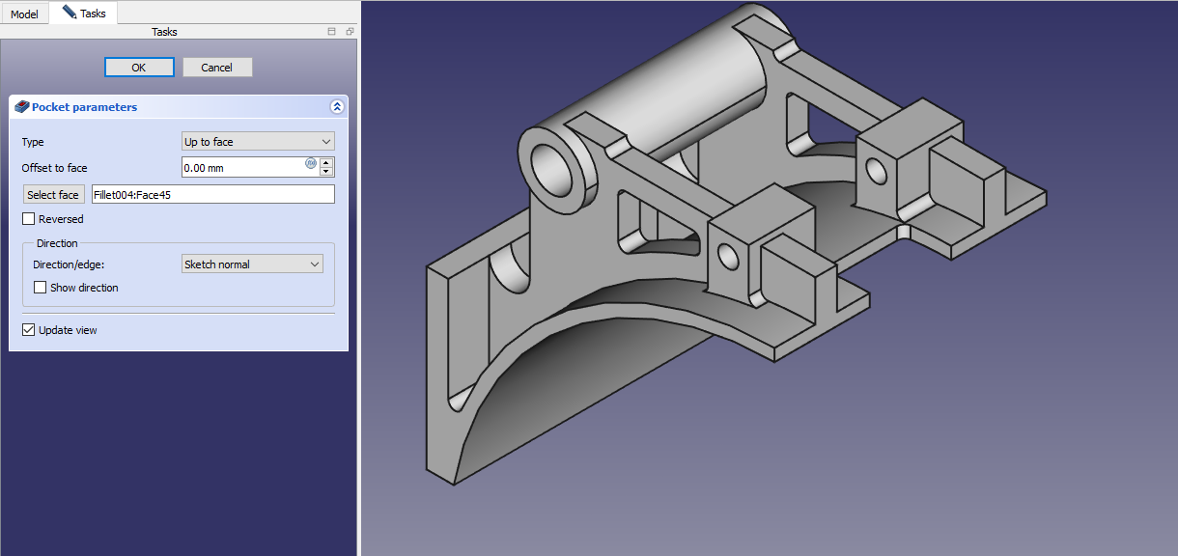Viewport: 1178px width, 556px height.
Task: Click the Tasks panel minimize icon
Action: pos(332,32)
